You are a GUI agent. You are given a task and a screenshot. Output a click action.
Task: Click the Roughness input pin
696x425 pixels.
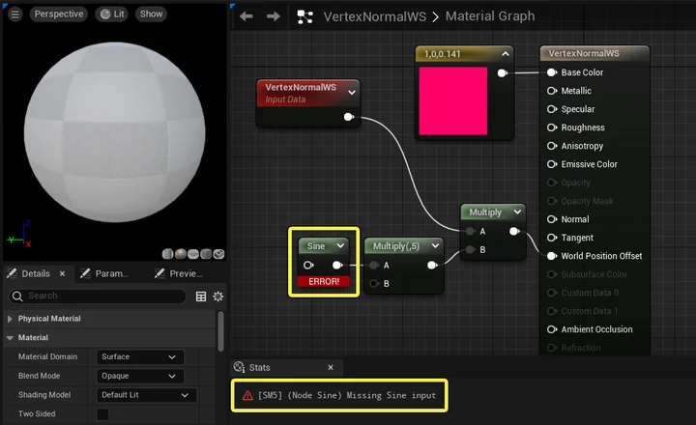[552, 127]
